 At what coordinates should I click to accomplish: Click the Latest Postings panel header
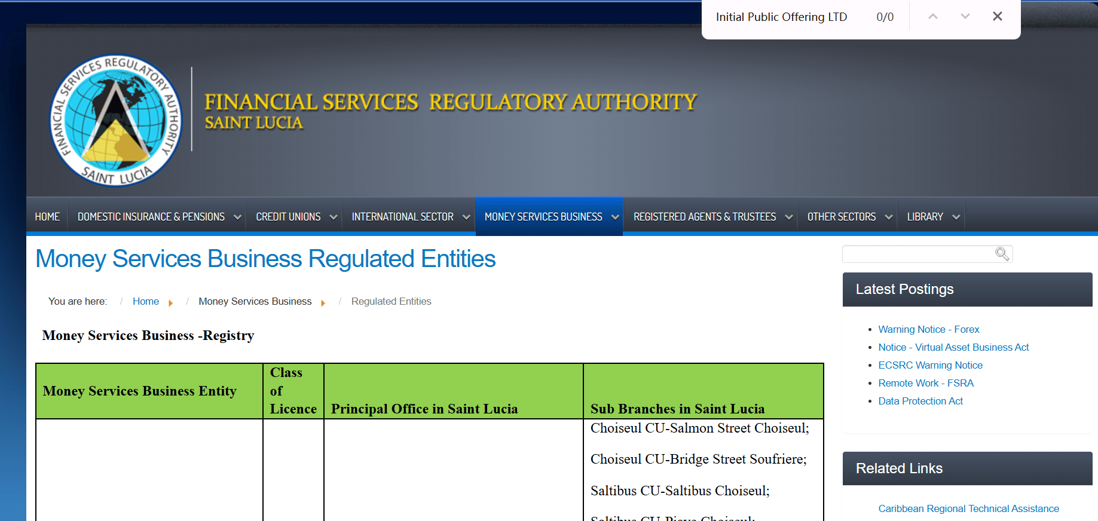pos(968,290)
